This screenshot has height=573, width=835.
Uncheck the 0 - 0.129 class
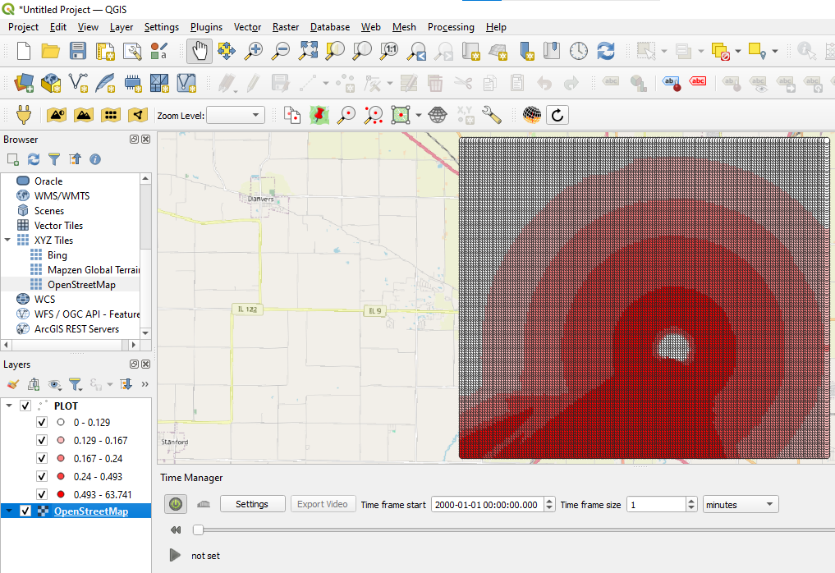pyautogui.click(x=42, y=422)
